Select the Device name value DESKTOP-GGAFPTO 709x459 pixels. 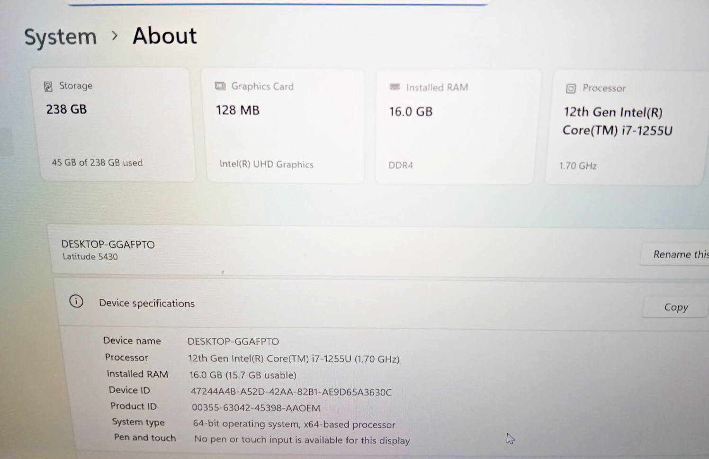click(233, 342)
